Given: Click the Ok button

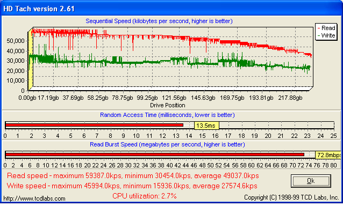Looking at the screenshot, I should (311, 181).
